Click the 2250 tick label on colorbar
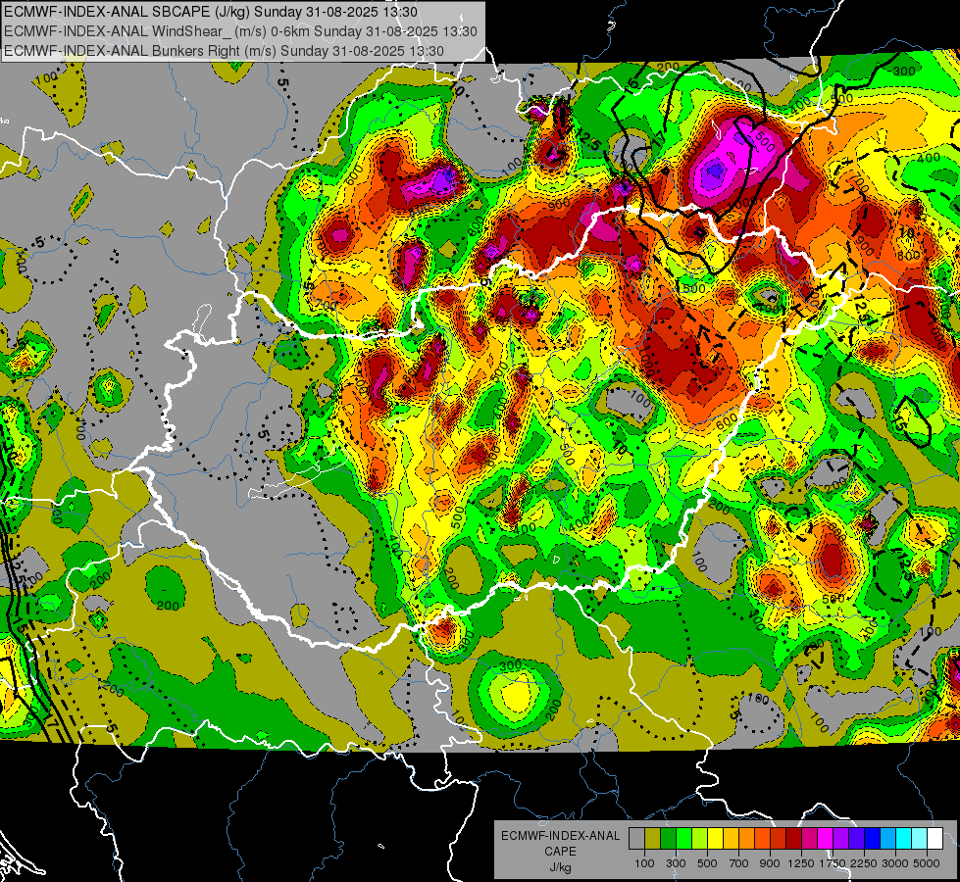Image resolution: width=960 pixels, height=882 pixels. (865, 863)
